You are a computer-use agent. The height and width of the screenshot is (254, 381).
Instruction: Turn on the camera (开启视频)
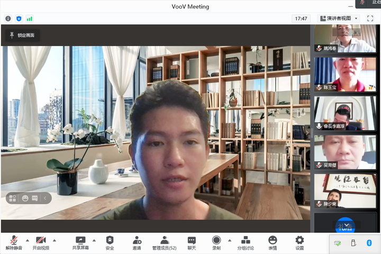[41, 242]
